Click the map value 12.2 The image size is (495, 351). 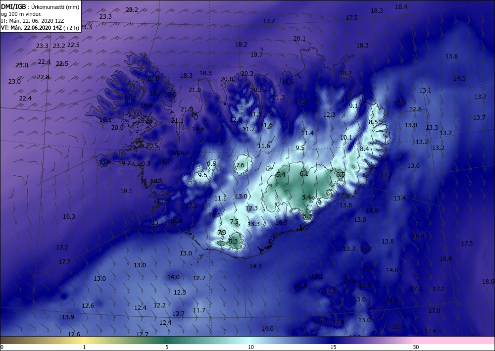click(x=159, y=305)
